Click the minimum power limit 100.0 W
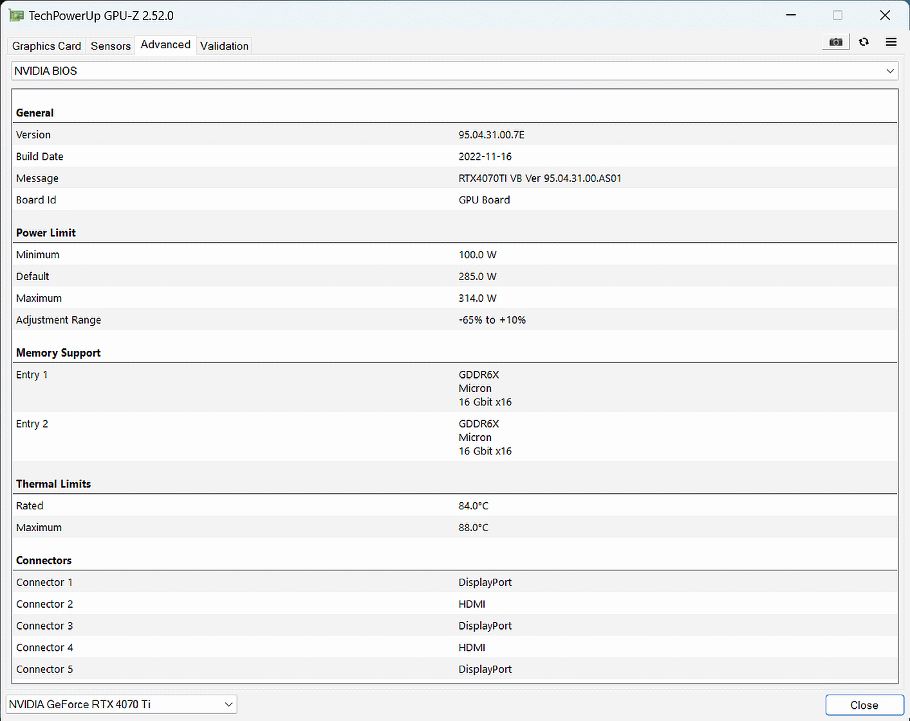Image resolution: width=910 pixels, height=721 pixels. (x=478, y=255)
